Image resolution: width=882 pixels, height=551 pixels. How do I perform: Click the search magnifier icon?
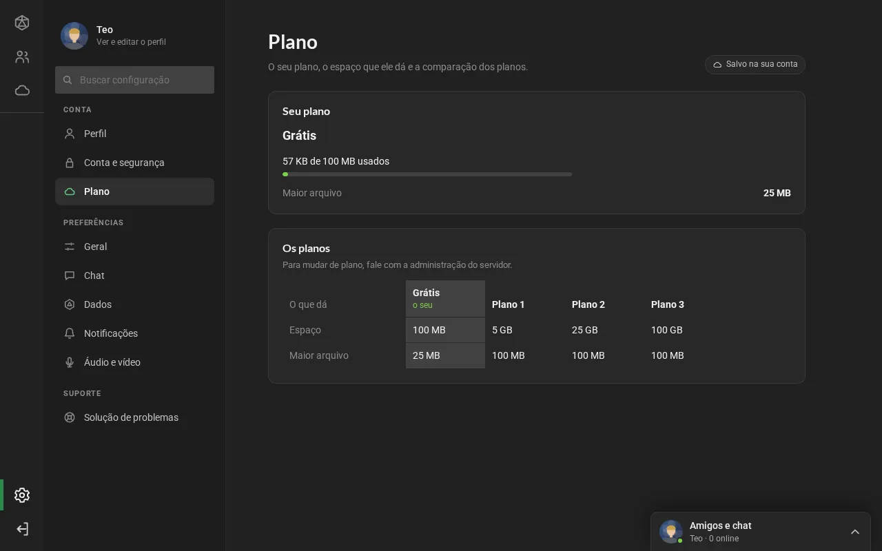(68, 80)
